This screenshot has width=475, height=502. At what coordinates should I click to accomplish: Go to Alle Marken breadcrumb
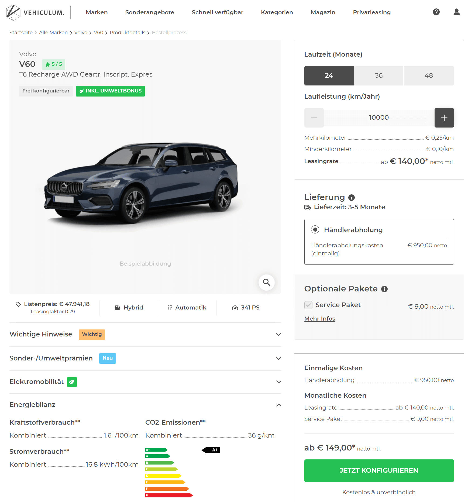click(x=53, y=33)
